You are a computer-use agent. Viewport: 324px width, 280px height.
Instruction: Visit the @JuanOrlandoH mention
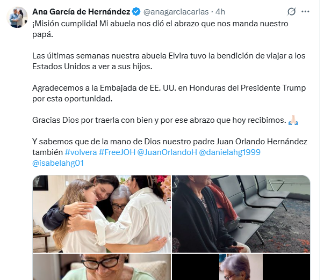167,152
